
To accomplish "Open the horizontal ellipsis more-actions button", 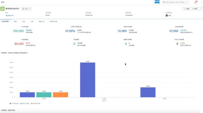I will coord(201,9).
